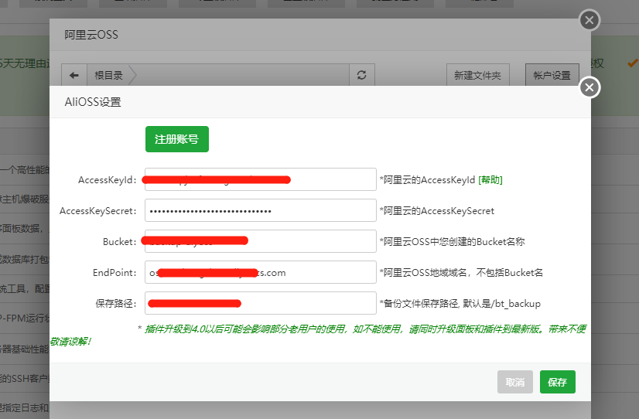
Task: Click the EndPoint: field label
Action: pos(114,273)
